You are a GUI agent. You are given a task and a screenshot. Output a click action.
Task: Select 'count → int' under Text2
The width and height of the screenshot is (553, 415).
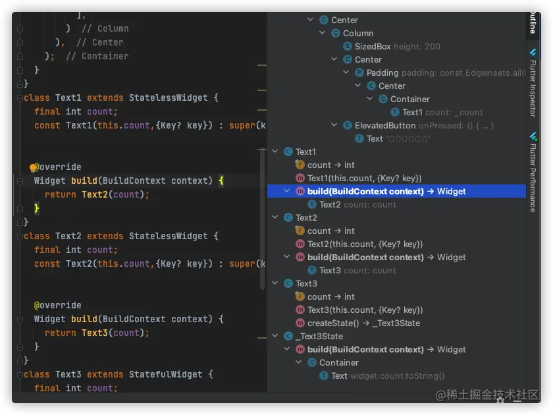[330, 231]
